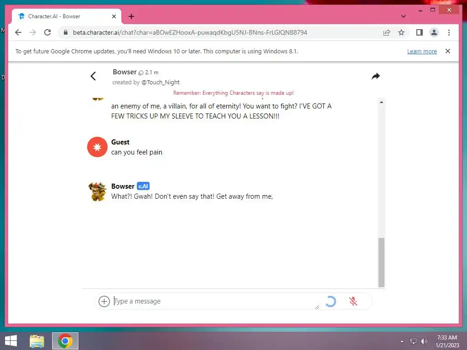Open Chrome three-dot menu

[449, 32]
